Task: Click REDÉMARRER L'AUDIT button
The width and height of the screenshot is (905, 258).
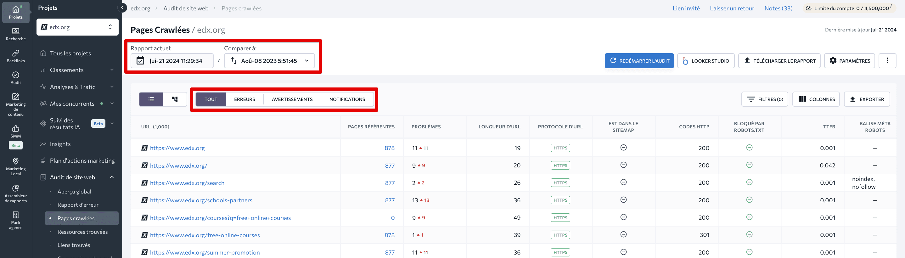Action: pyautogui.click(x=639, y=60)
